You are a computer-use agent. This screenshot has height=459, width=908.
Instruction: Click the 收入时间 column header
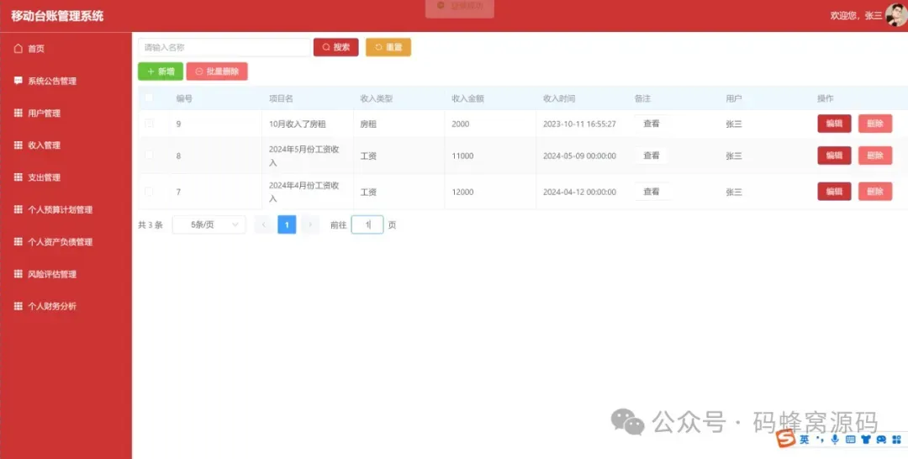click(x=559, y=98)
